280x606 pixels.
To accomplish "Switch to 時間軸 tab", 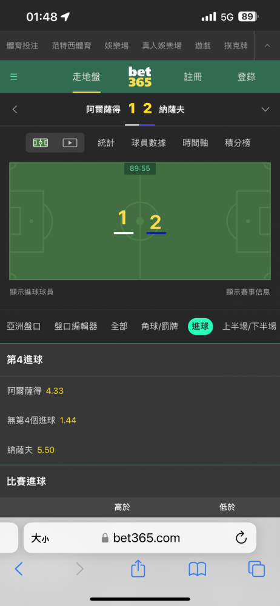I will coord(195,143).
